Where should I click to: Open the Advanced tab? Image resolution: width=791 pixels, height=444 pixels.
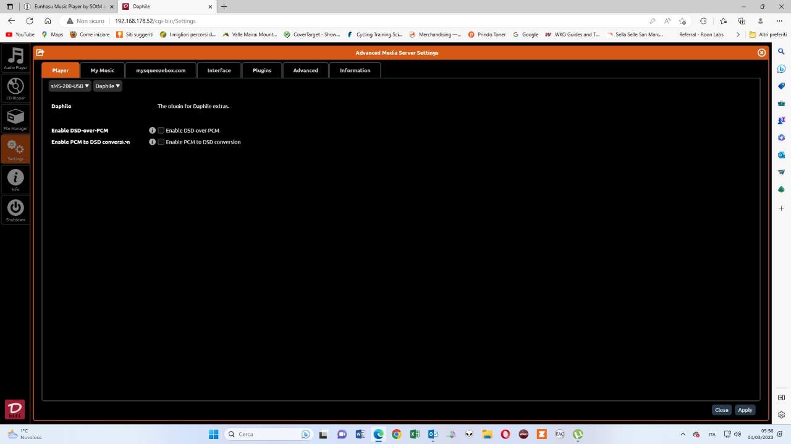[x=305, y=70]
